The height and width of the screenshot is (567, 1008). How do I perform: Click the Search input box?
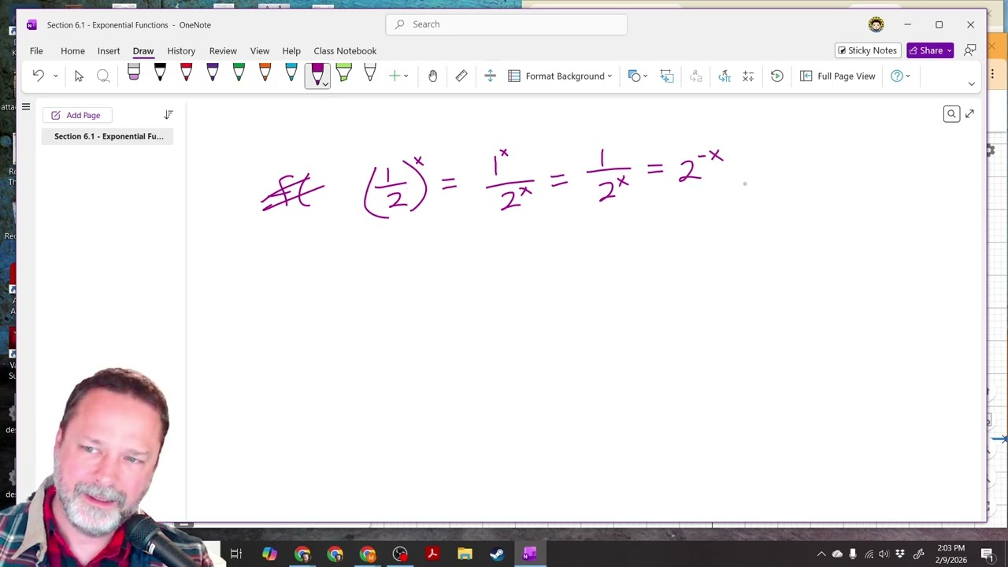pyautogui.click(x=506, y=24)
